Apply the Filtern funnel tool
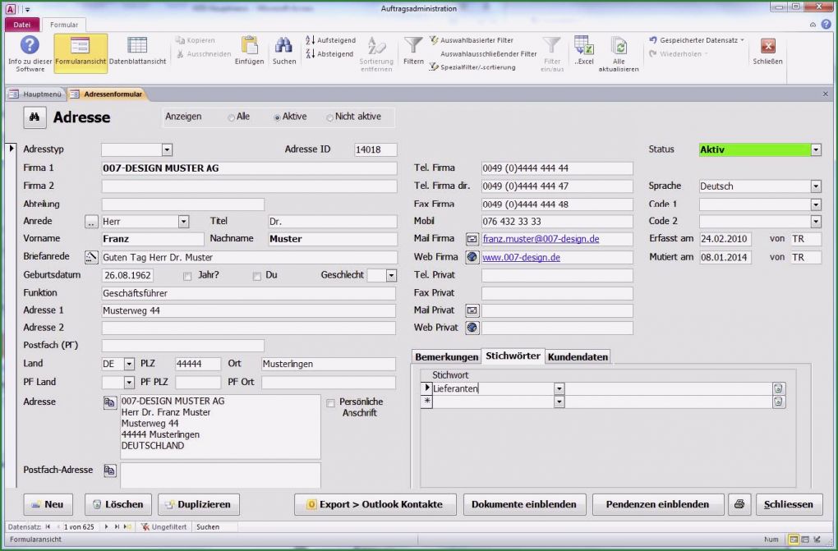Screen dimensions: 838x551 click(x=411, y=52)
